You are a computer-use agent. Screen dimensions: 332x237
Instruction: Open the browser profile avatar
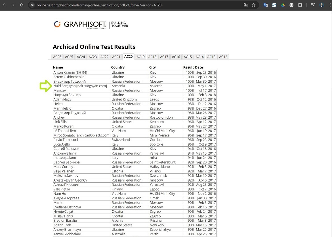pyautogui.click(x=322, y=5)
